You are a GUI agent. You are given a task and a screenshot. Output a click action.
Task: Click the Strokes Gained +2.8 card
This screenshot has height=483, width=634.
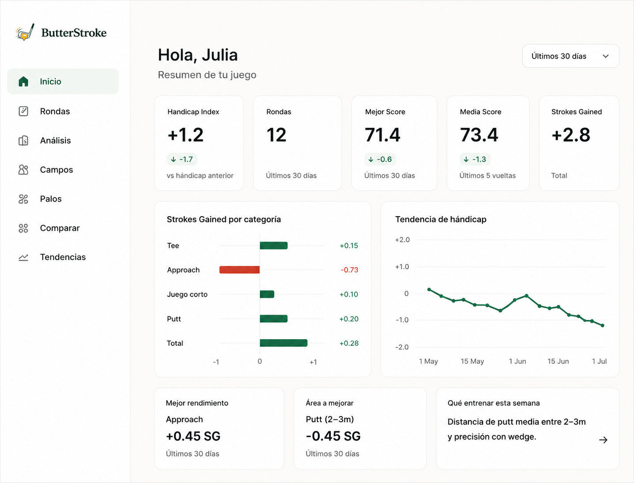point(579,143)
